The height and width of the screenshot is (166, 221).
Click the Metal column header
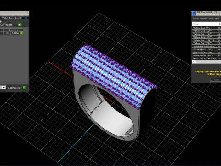pos(204,24)
